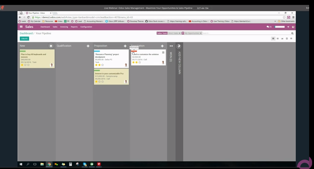Viewport: 314px width, 169px height.
Task: Toggle second star on customizable Pcs card
Action: (99, 82)
